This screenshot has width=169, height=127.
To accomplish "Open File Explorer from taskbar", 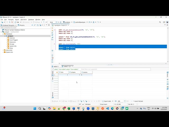I will pos(54,108).
